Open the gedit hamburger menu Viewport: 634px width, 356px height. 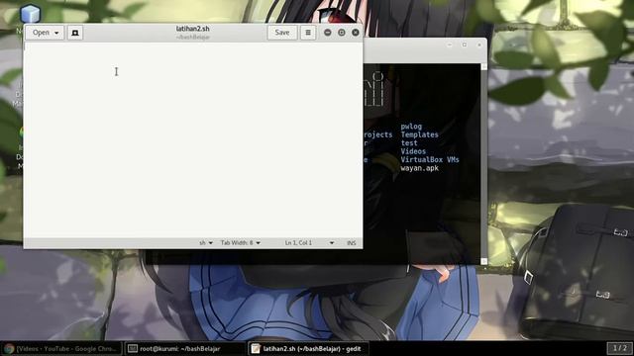tap(308, 33)
